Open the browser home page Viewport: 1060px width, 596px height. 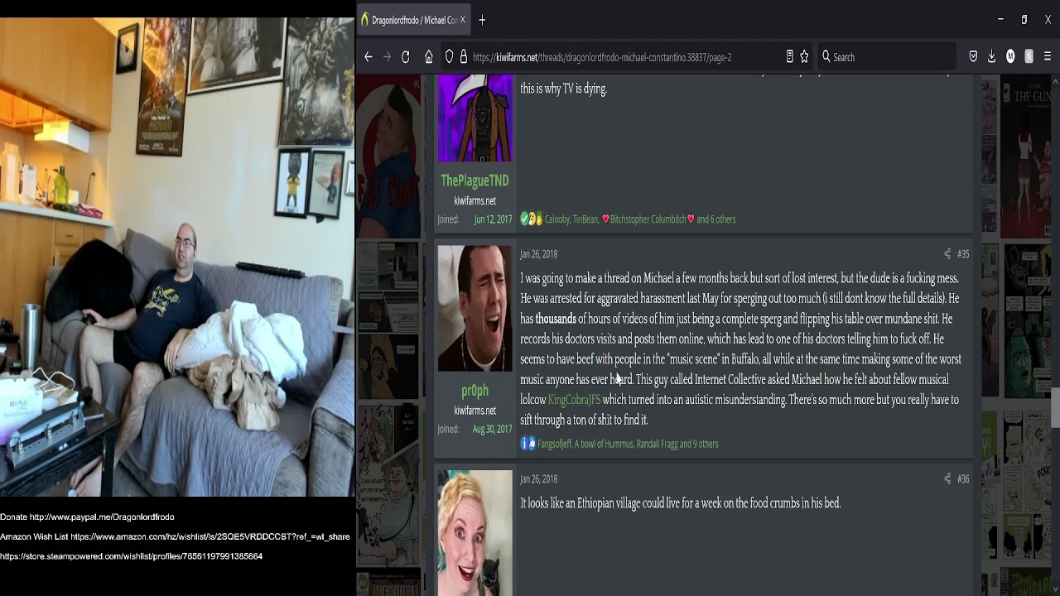click(429, 57)
